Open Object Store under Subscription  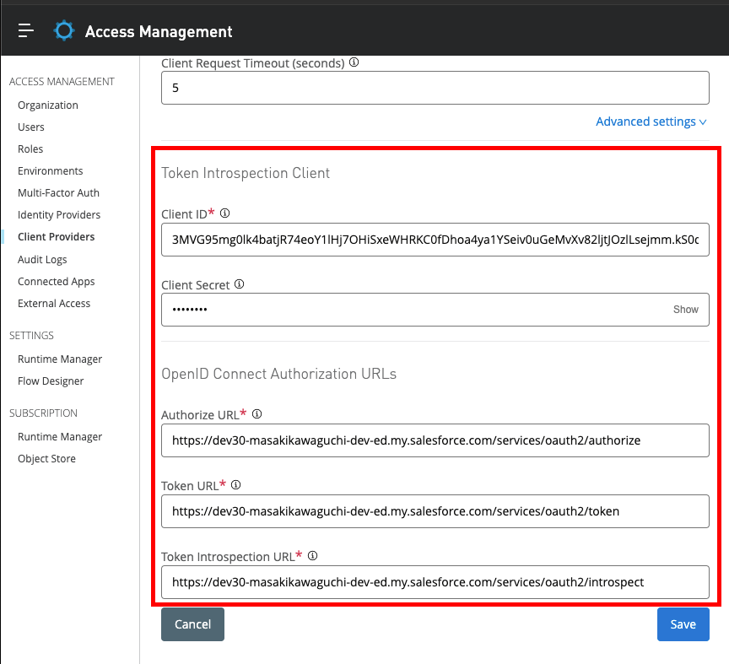point(46,459)
